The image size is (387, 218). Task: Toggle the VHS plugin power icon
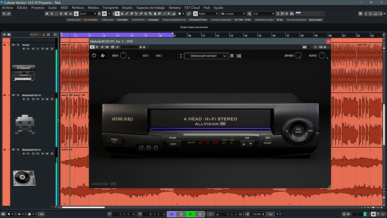94,56
